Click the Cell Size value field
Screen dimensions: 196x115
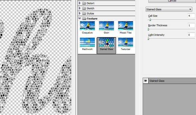191,16
